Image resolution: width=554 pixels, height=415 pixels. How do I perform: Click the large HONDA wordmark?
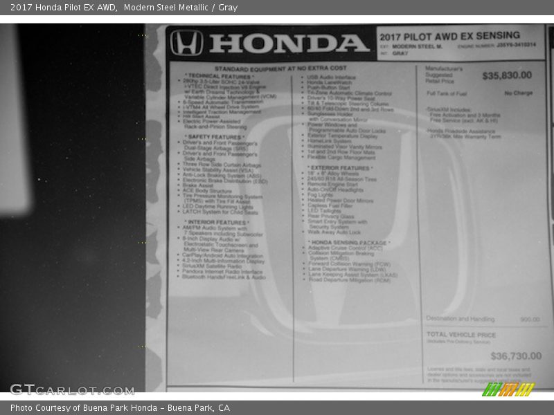coord(289,43)
